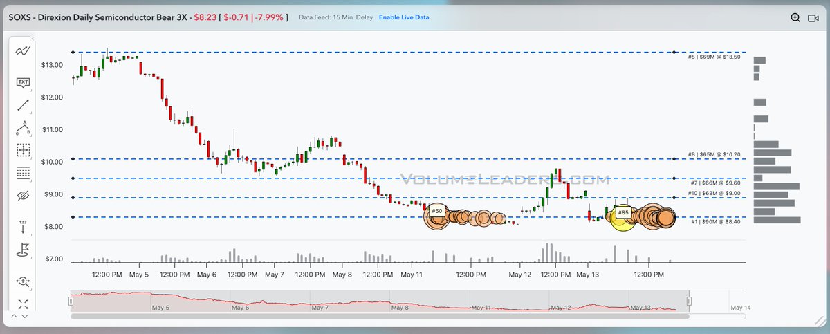This screenshot has height=334, width=830.
Task: Click the '#10 | $63M @ $9.00' level label
Action: (x=714, y=193)
